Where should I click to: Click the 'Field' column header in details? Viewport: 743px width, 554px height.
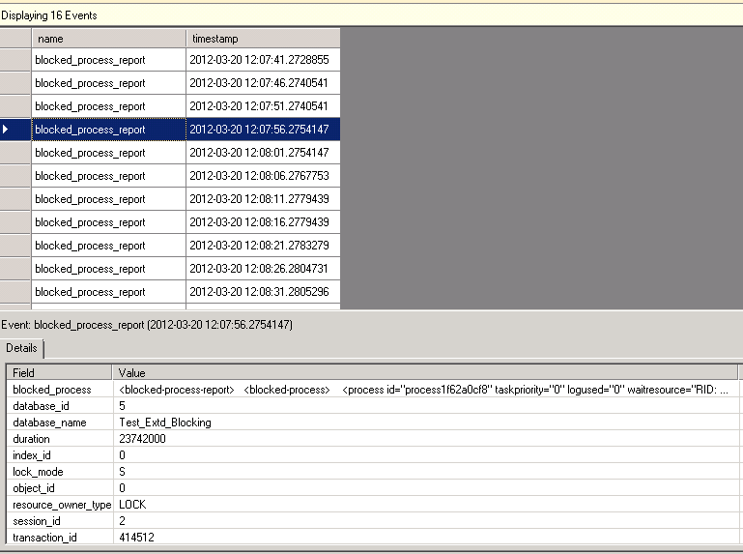60,372
